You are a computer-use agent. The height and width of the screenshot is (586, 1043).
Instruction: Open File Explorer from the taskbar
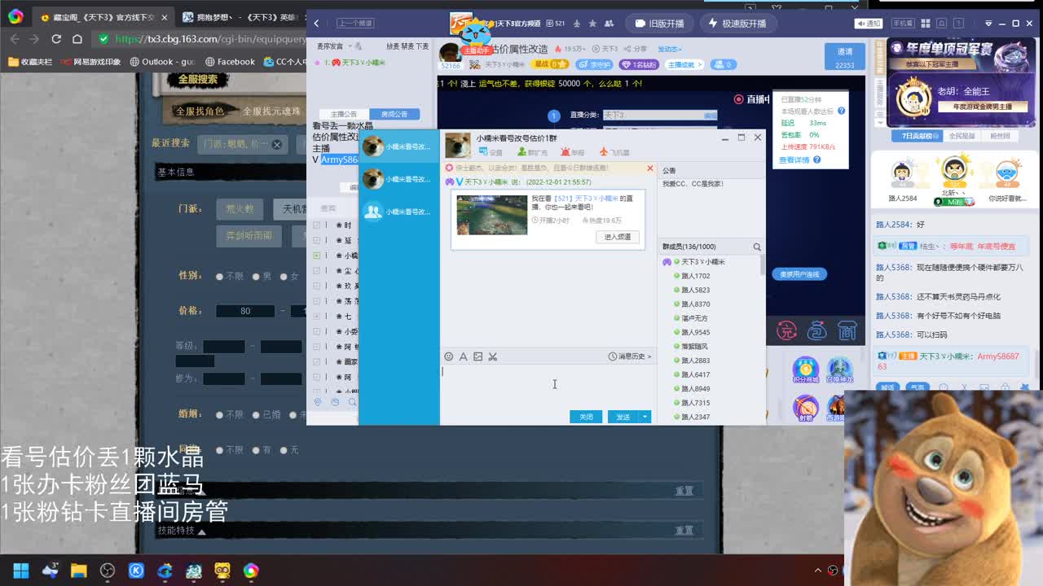pos(78,571)
